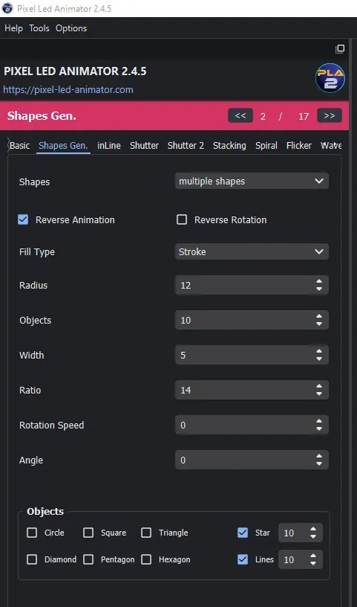Click the panel float icon at top right
Viewport: 357px width, 607px height.
pos(340,49)
